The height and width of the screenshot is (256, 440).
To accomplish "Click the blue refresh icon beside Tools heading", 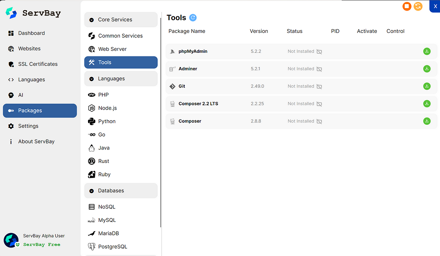I will click(x=193, y=17).
